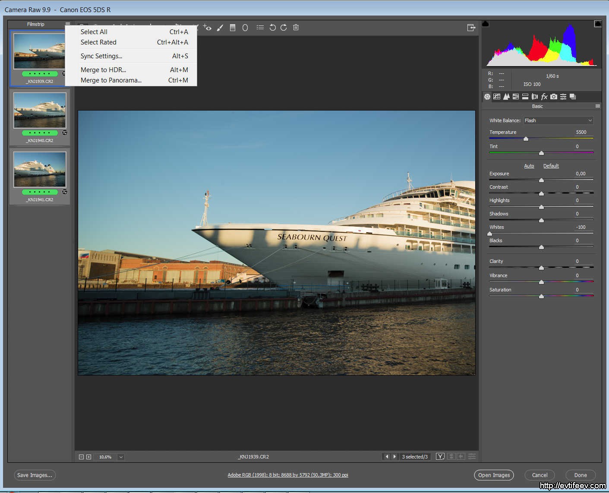Toggle shadow clipping warning
The width and height of the screenshot is (609, 493).
[x=486, y=24]
